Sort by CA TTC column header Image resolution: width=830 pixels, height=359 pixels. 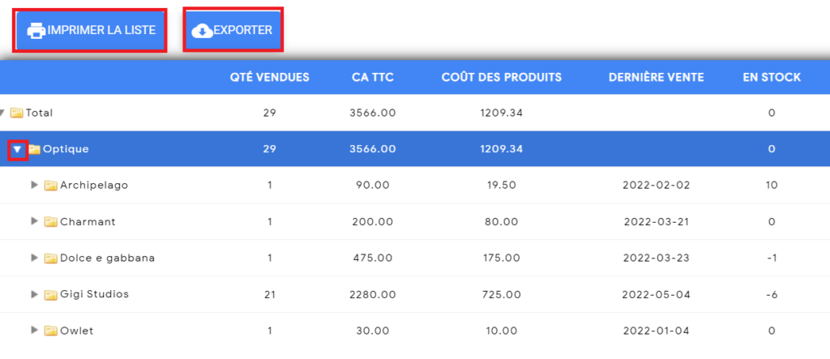pyautogui.click(x=373, y=77)
